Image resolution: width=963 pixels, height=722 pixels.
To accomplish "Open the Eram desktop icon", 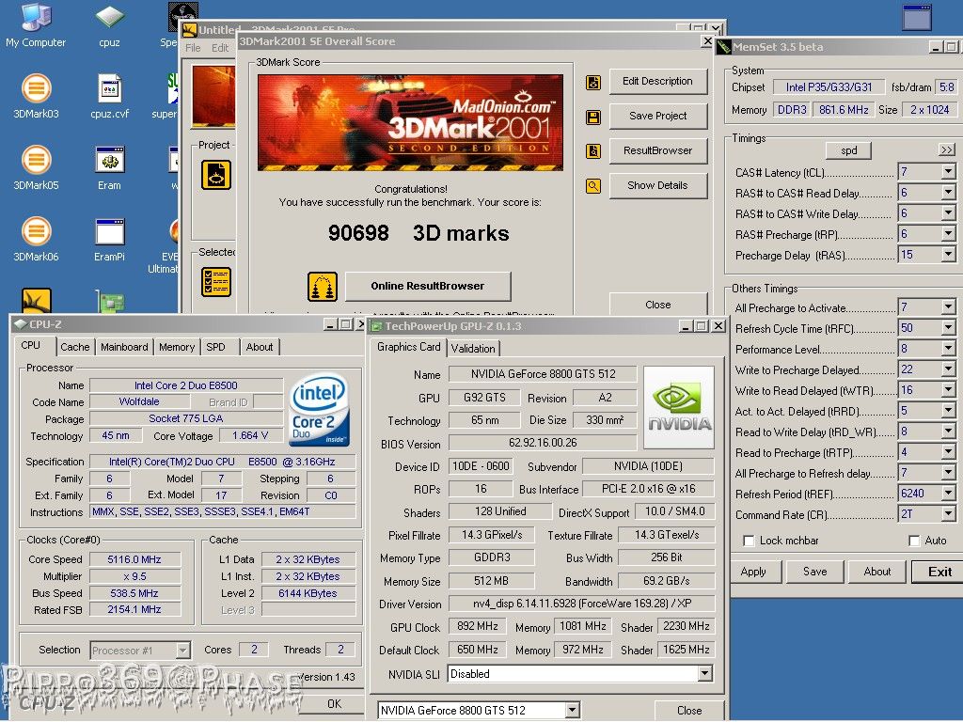I will (x=110, y=168).
